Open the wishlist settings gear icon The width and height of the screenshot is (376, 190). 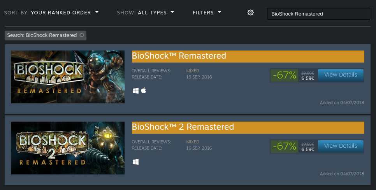[x=251, y=12]
